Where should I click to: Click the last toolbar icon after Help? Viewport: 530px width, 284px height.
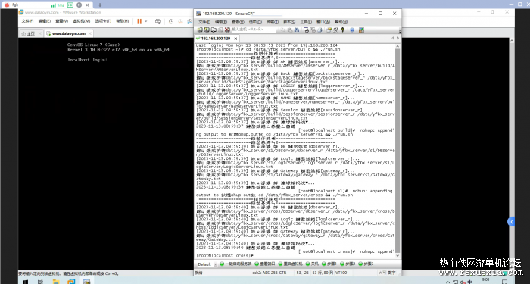pyautogui.click(x=361, y=30)
